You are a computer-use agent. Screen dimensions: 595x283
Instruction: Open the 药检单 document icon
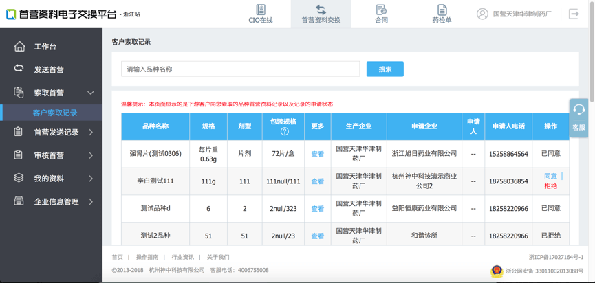pyautogui.click(x=442, y=10)
